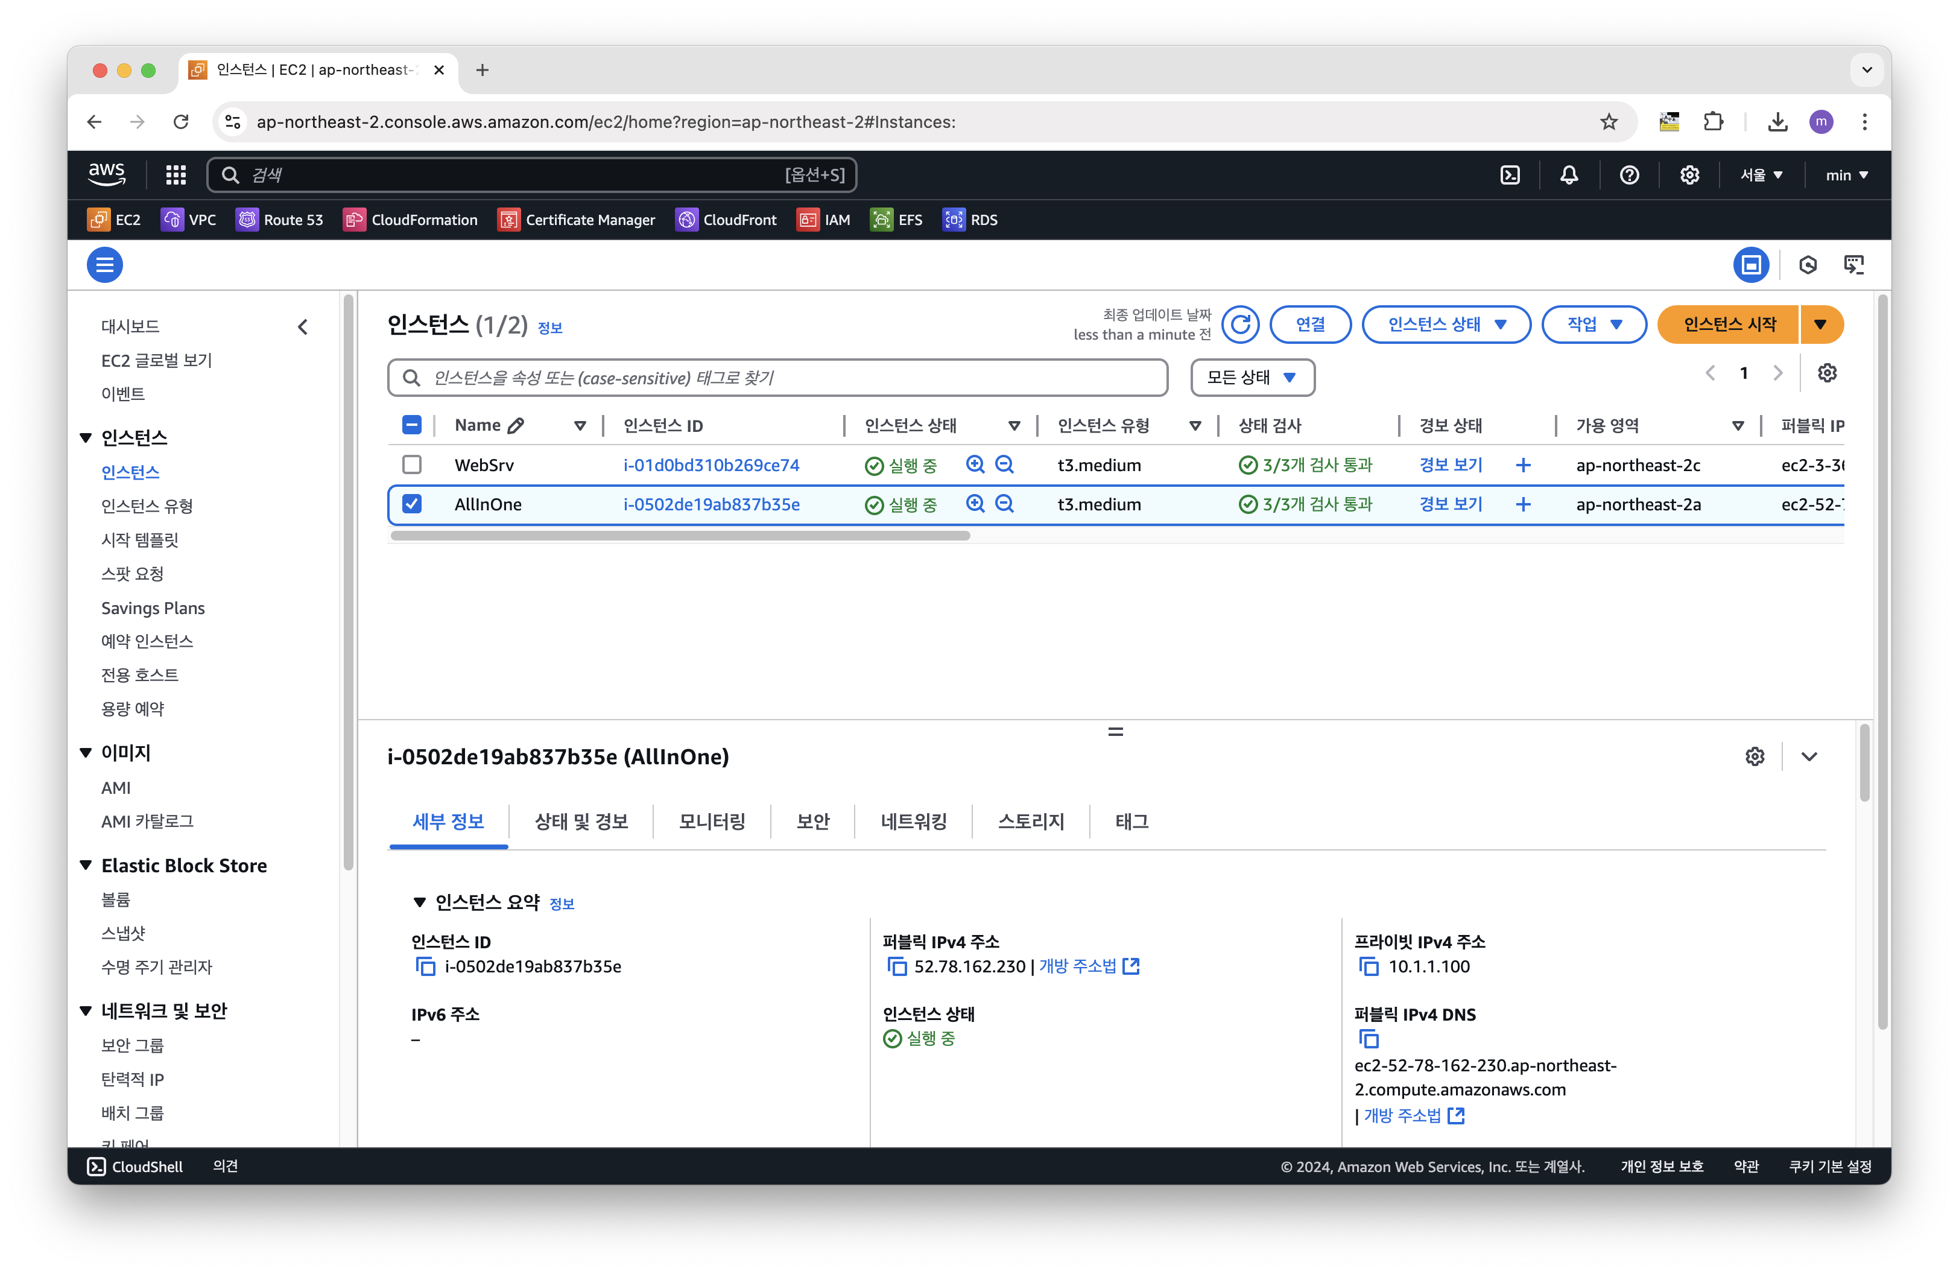Click the 연결 button

1309,325
